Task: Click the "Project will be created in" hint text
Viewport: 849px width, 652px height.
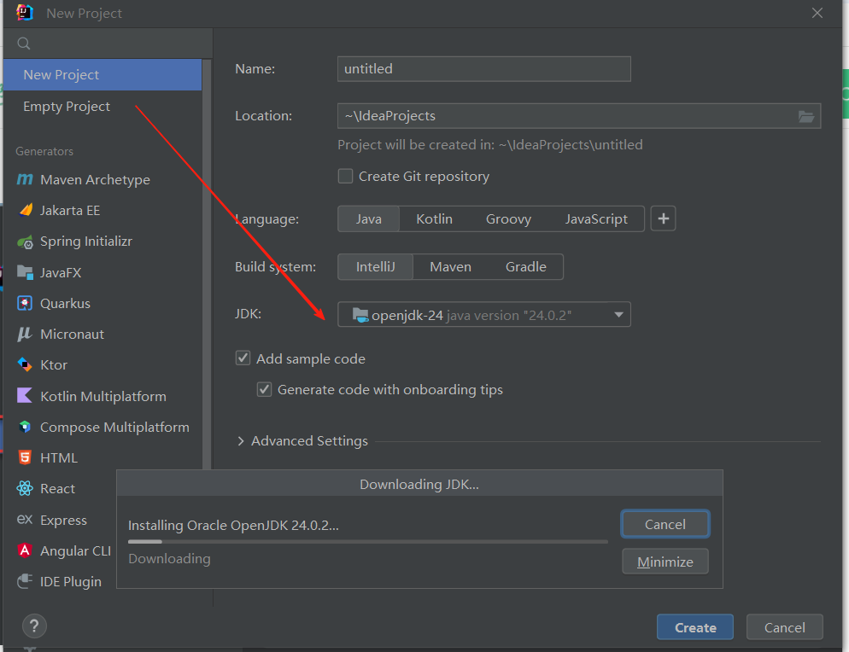Action: (x=490, y=145)
